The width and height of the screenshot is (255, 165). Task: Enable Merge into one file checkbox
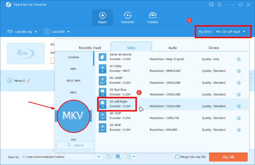click(177, 157)
